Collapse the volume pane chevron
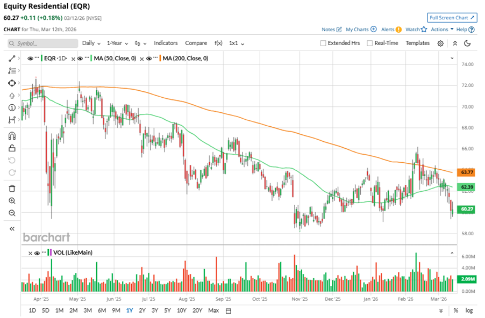 pyautogui.click(x=452, y=253)
